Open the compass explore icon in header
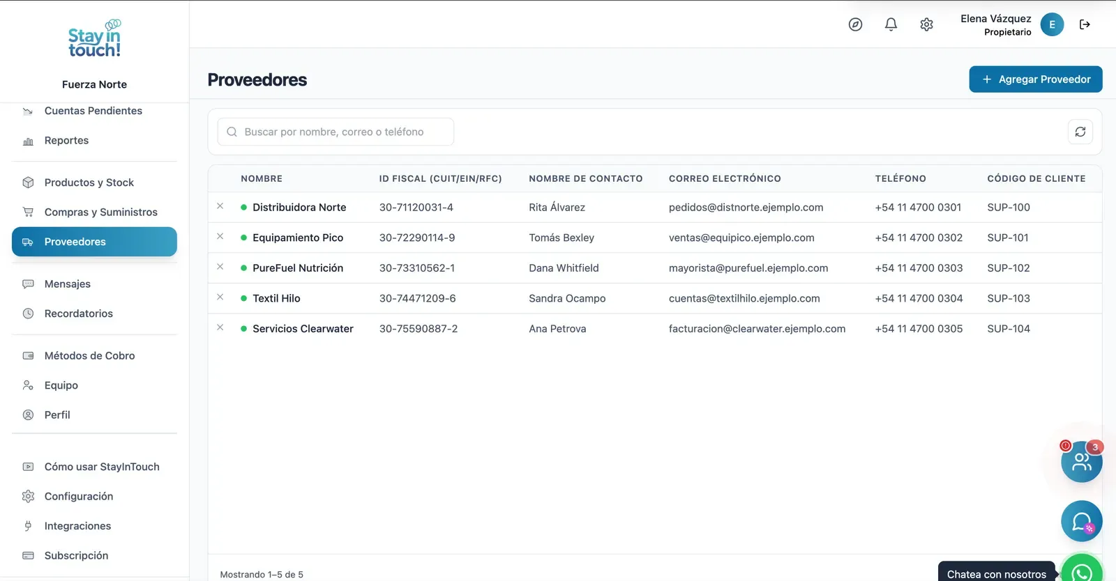Viewport: 1116px width, 581px height. (855, 24)
